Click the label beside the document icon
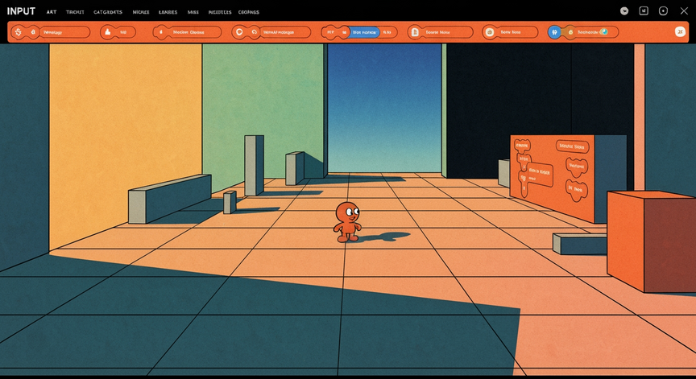The height and width of the screenshot is (379, 696). (437, 32)
